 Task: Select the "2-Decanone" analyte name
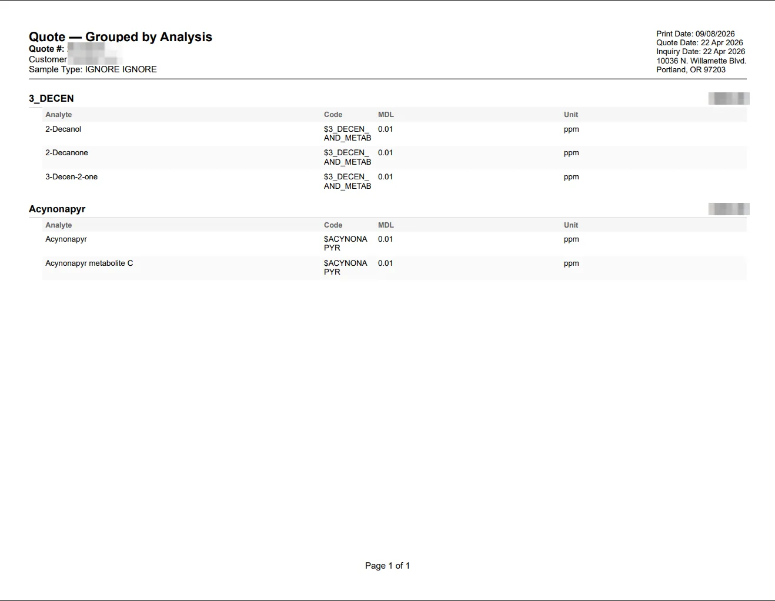click(66, 153)
